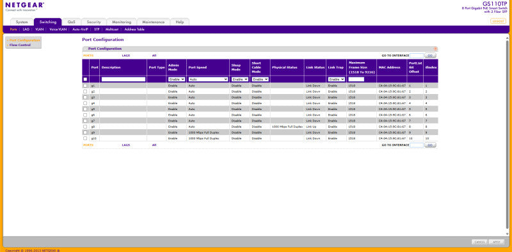The image size is (512, 252).
Task: Click the page vertical scrollbar
Action: coord(507,136)
